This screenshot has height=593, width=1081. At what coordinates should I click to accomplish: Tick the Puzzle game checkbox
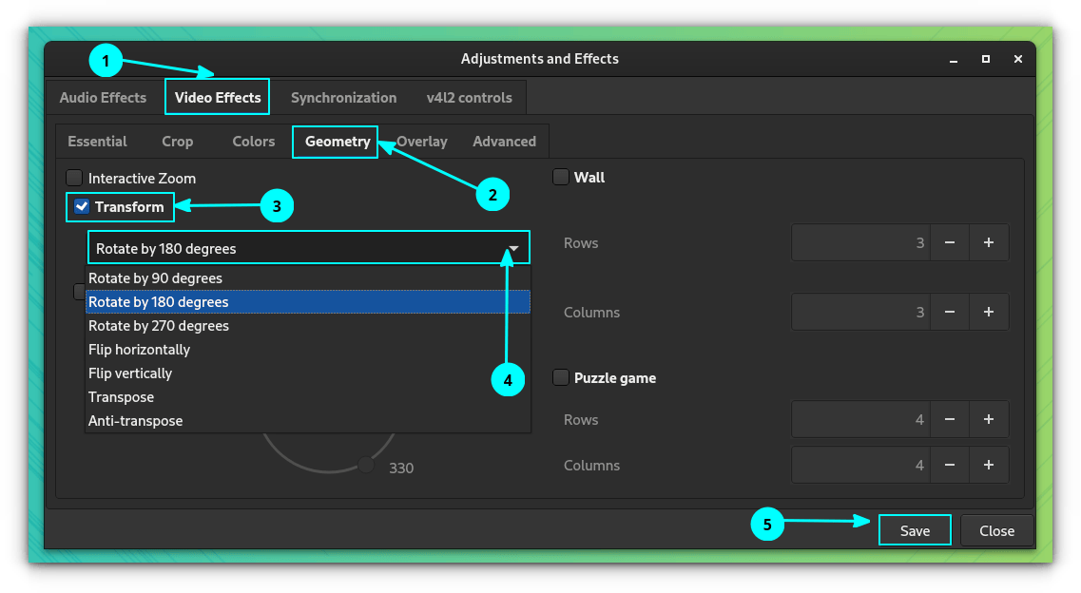[561, 378]
